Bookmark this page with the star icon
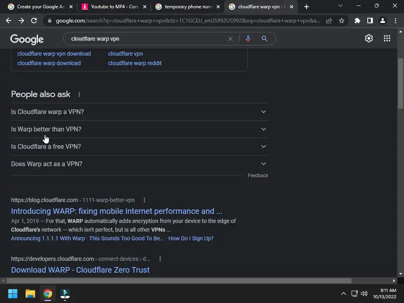Image resolution: width=404 pixels, height=303 pixels. (342, 21)
